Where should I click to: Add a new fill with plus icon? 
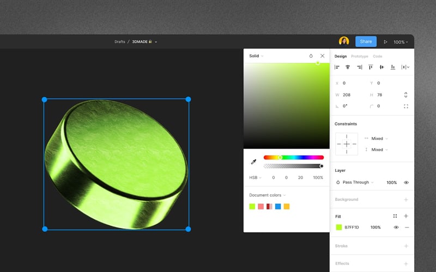406,216
